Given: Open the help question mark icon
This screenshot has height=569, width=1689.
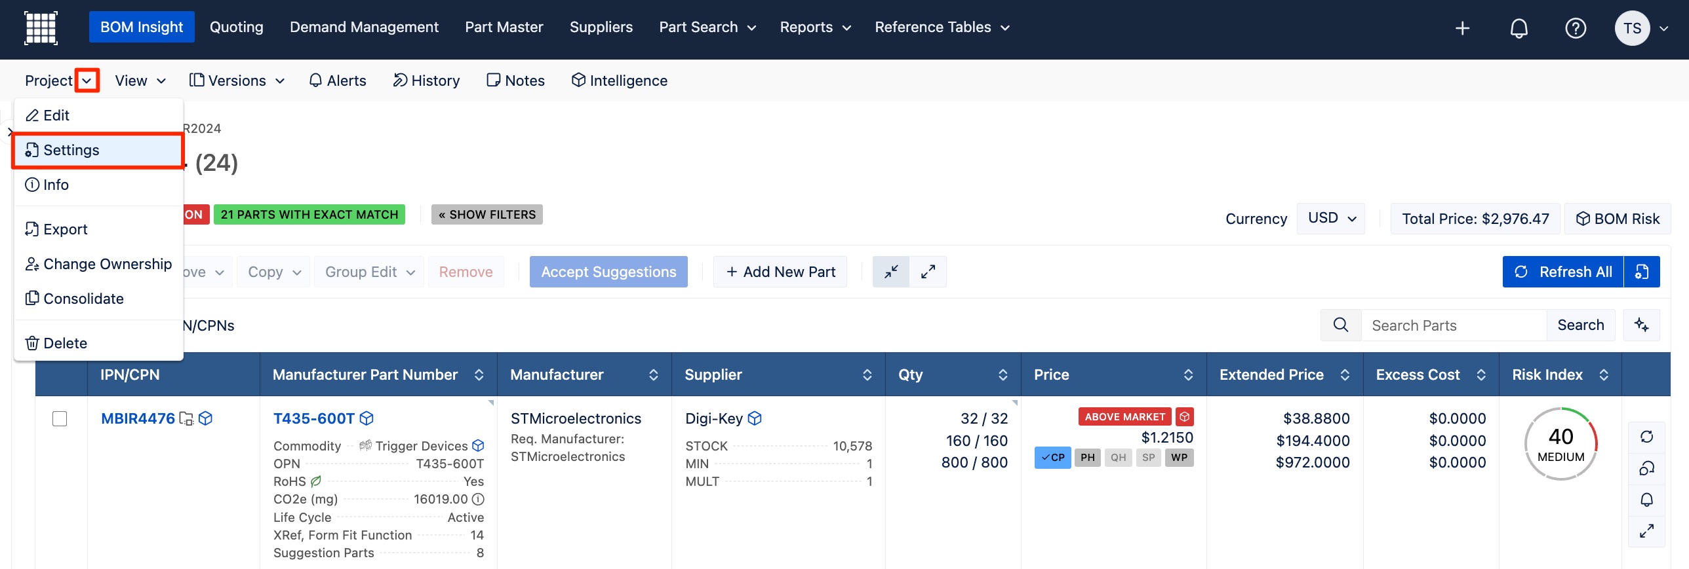Looking at the screenshot, I should [x=1575, y=28].
